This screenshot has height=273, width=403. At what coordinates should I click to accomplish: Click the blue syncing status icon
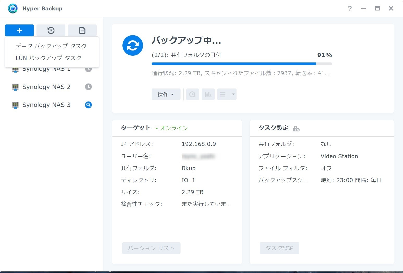[133, 46]
